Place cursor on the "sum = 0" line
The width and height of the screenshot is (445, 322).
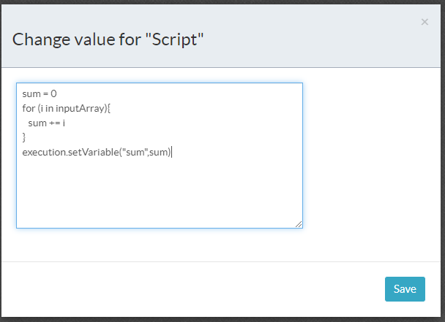tap(40, 93)
